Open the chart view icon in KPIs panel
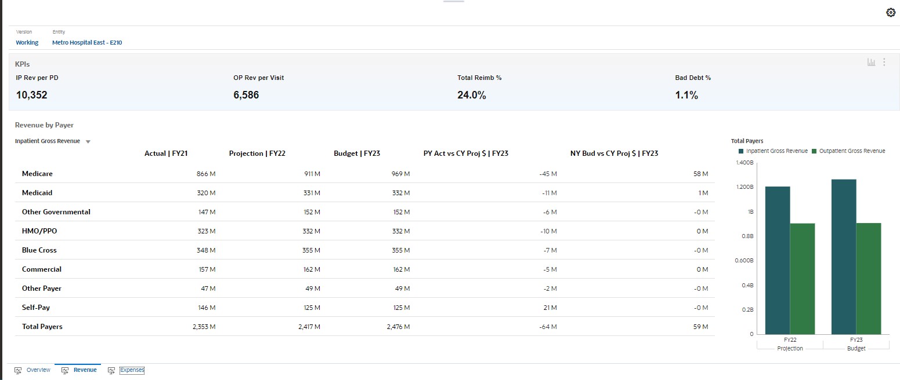This screenshot has width=900, height=380. point(871,62)
